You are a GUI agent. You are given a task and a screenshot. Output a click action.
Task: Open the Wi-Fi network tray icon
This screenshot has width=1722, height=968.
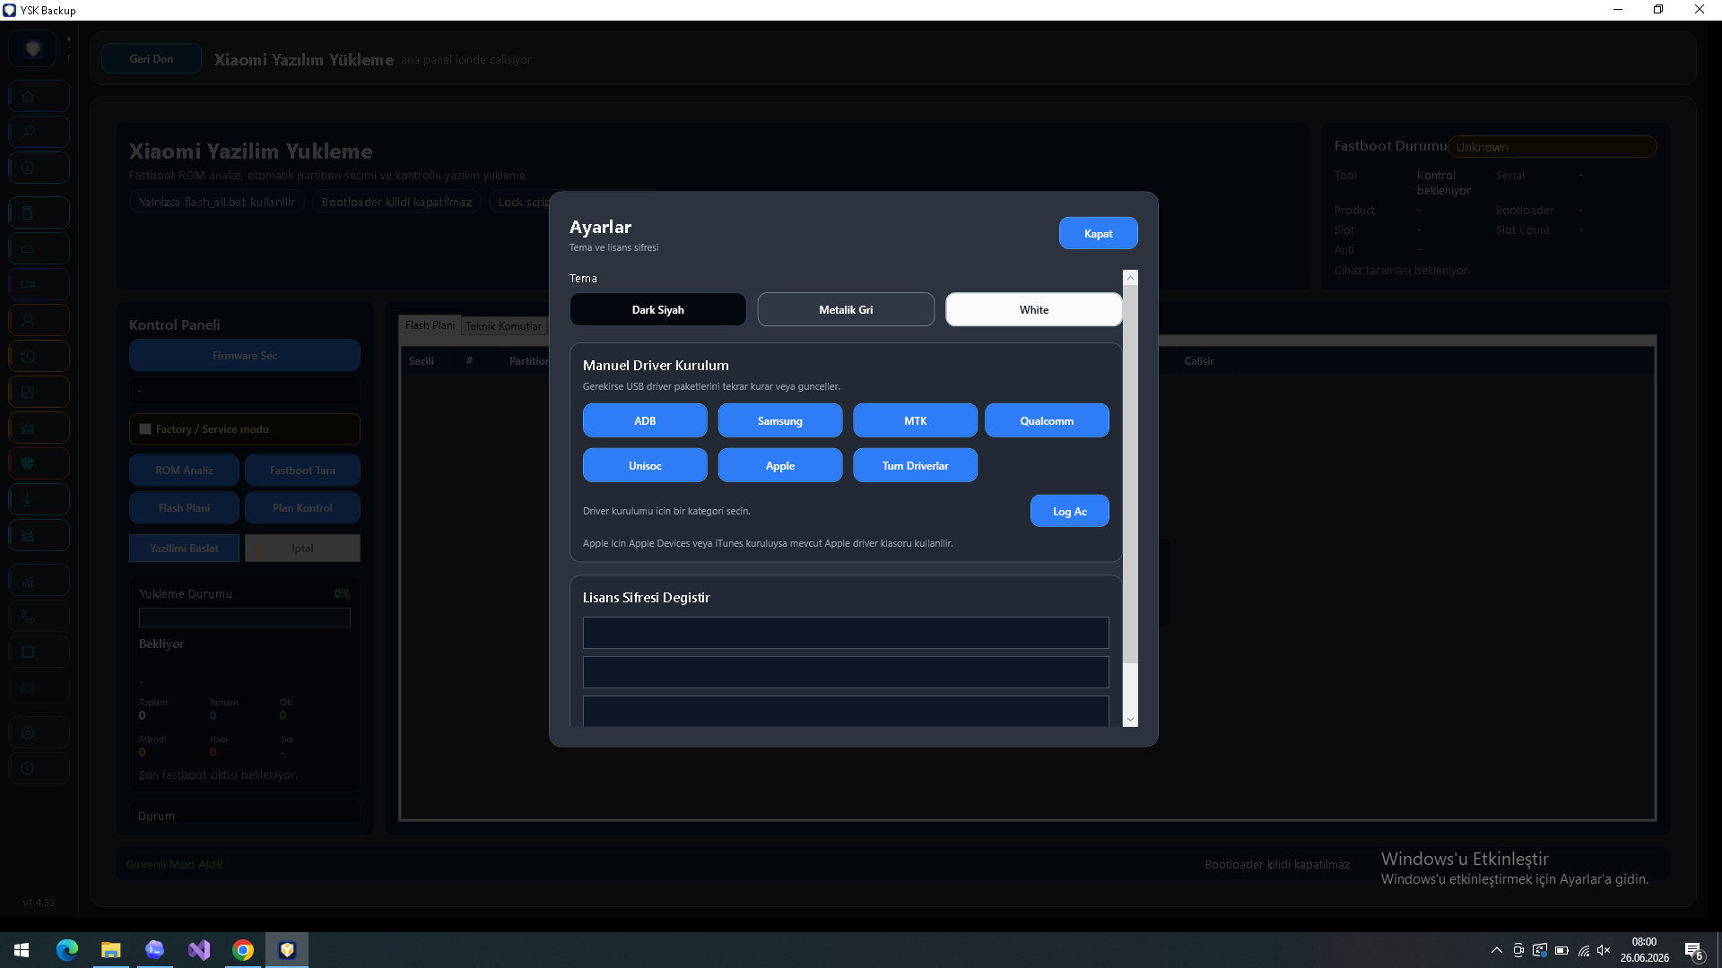point(1584,950)
